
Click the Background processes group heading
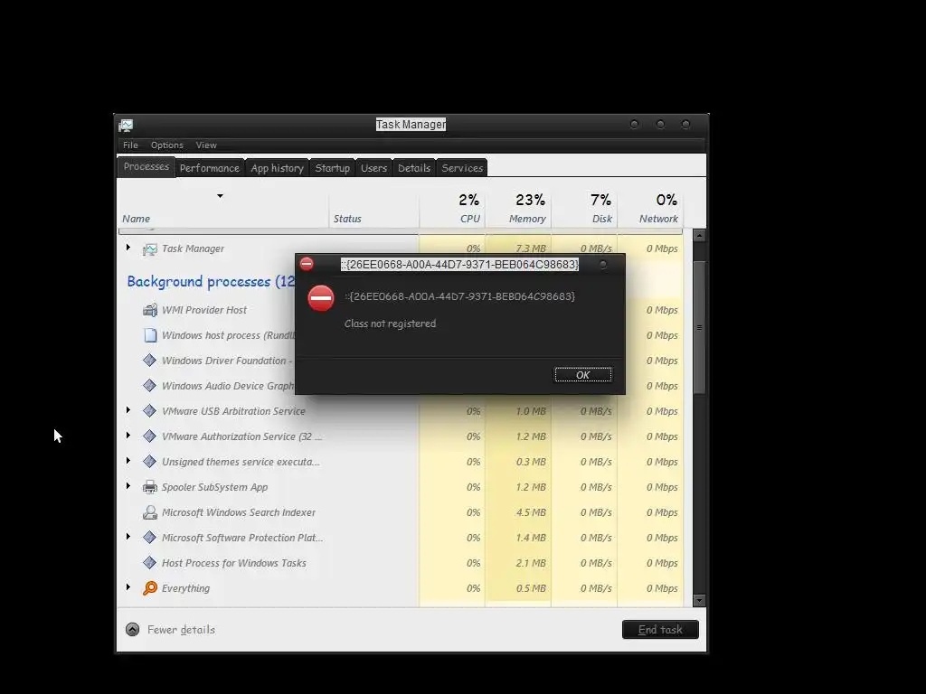pos(210,282)
